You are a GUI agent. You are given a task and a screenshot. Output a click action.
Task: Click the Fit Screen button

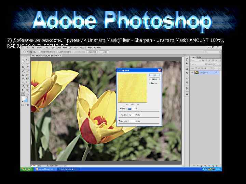tap(104, 52)
